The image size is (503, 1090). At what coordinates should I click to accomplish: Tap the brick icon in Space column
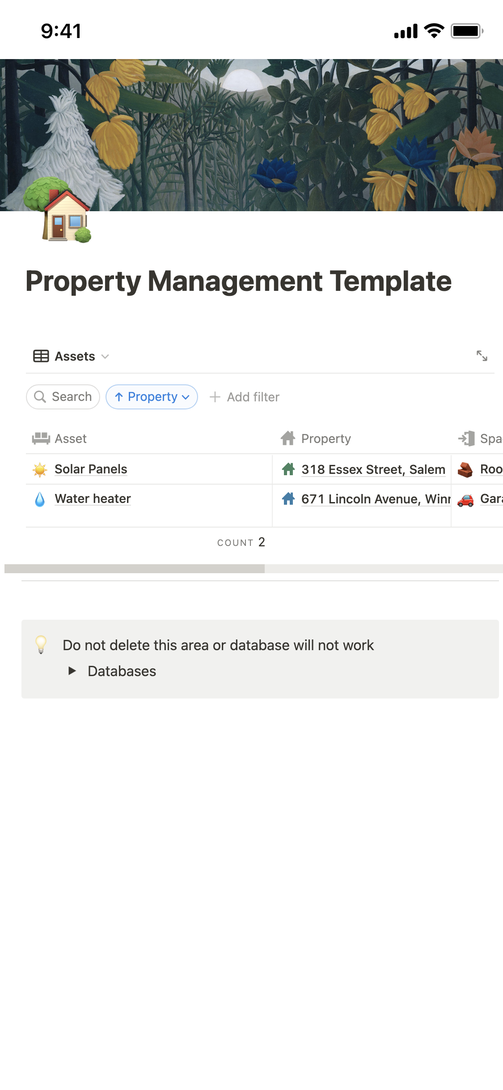[x=465, y=470]
